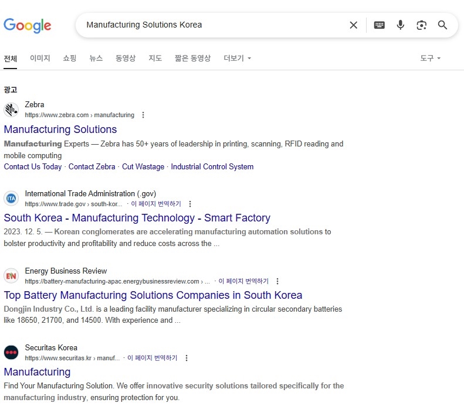Select the 지도 maps tab

click(155, 59)
